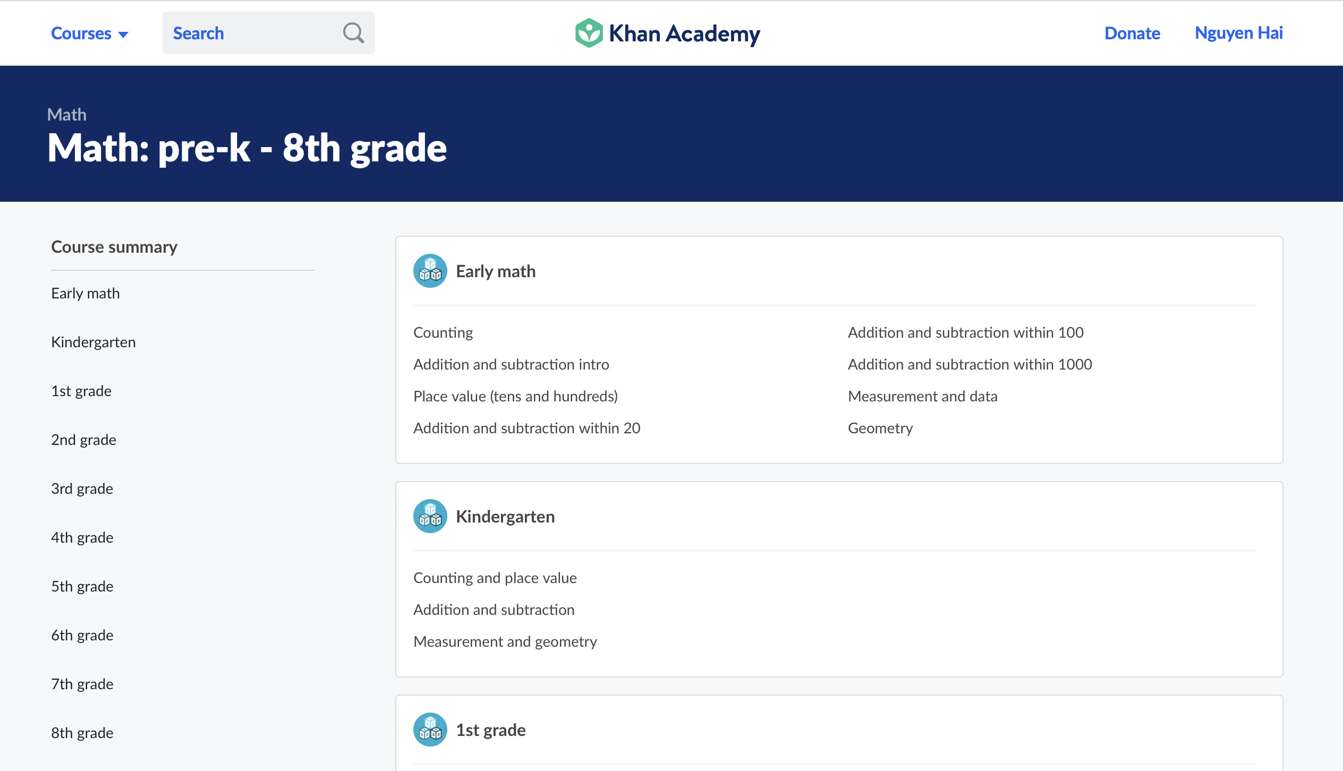Click the Kindergarten blocks icon

coord(430,516)
